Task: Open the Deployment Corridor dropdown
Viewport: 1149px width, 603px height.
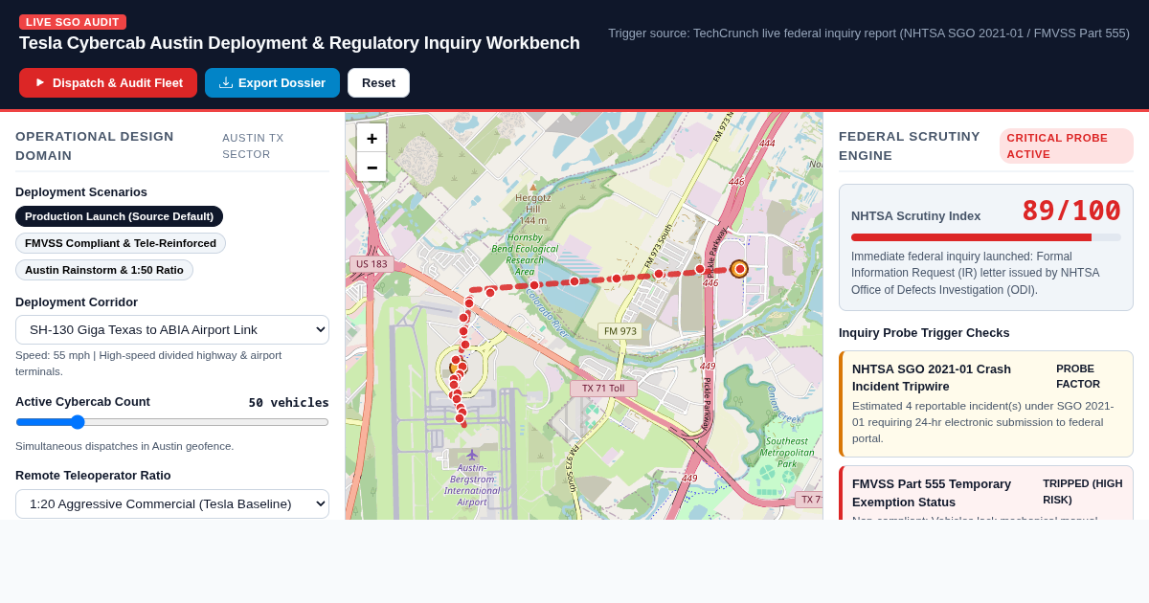Action: coord(172,329)
